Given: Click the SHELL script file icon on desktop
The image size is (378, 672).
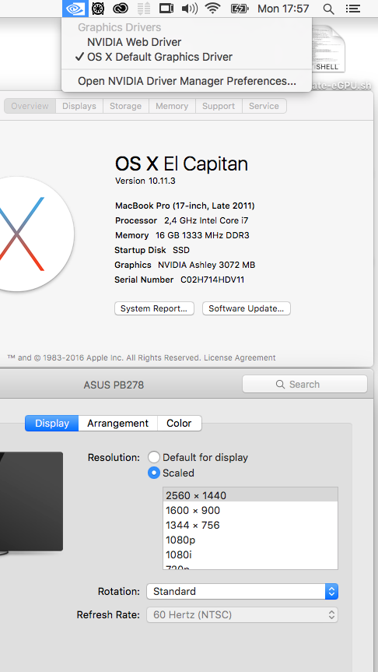Looking at the screenshot, I should [x=328, y=48].
